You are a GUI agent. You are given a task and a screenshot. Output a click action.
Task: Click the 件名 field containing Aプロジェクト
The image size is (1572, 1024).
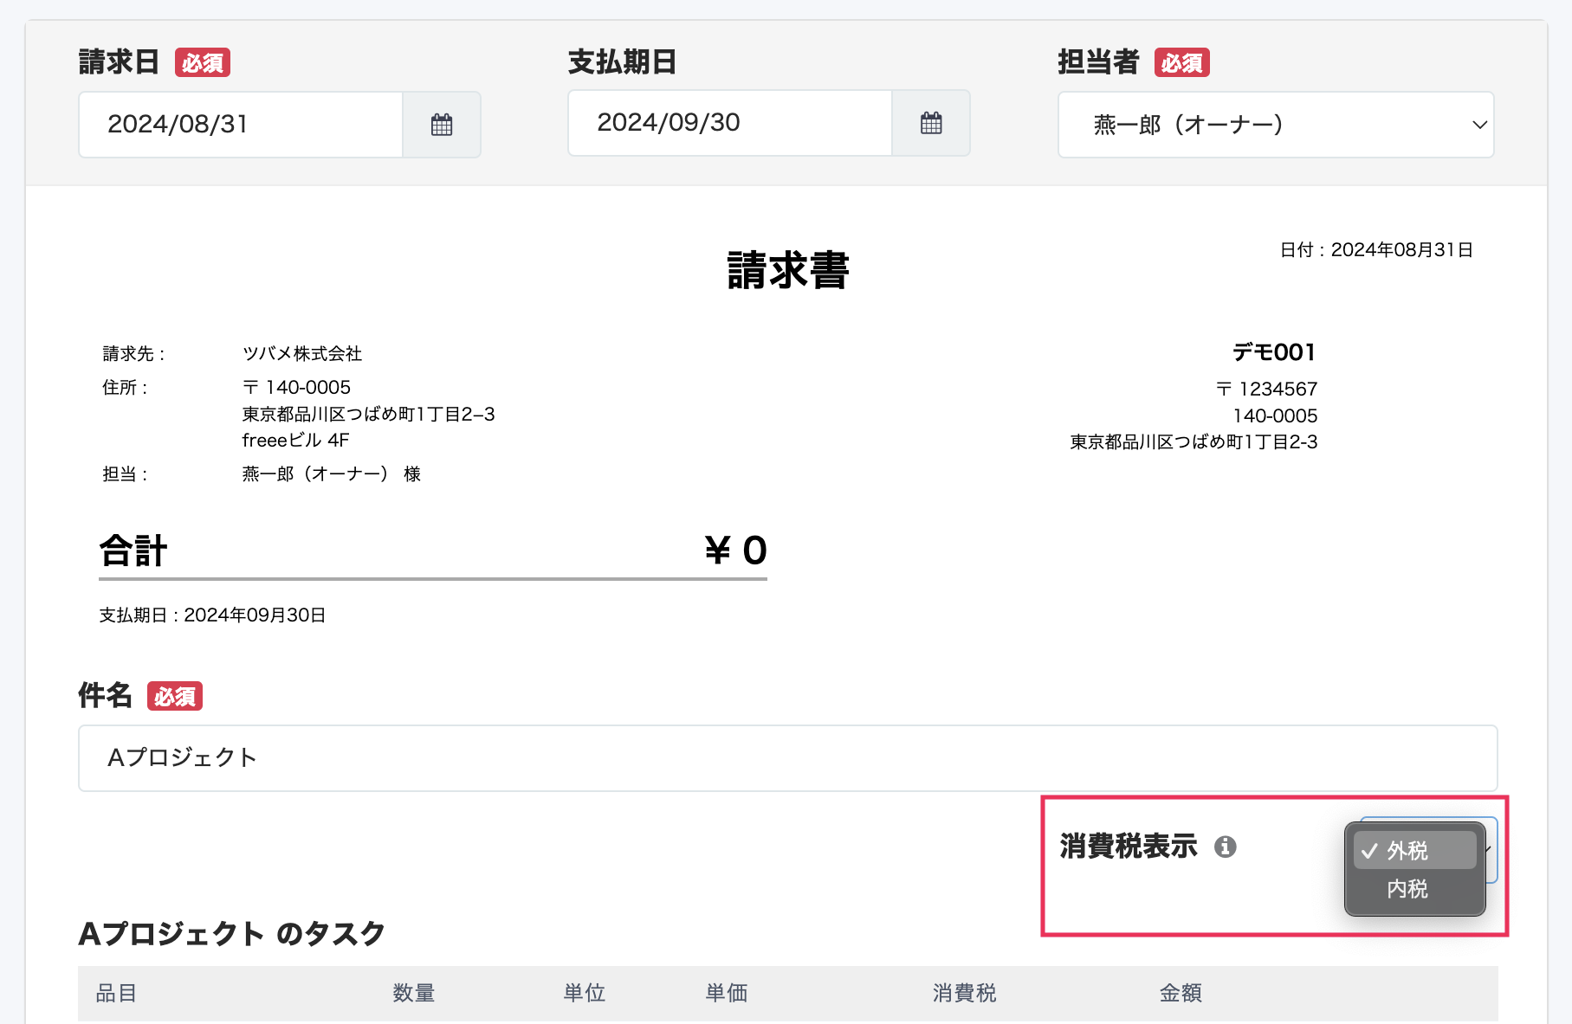pos(788,758)
